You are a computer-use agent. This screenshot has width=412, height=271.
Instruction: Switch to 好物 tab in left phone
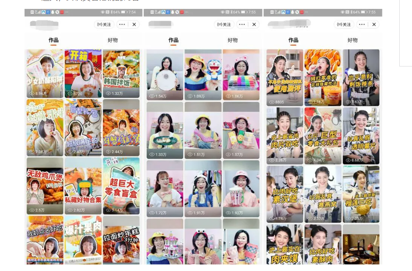pos(113,40)
